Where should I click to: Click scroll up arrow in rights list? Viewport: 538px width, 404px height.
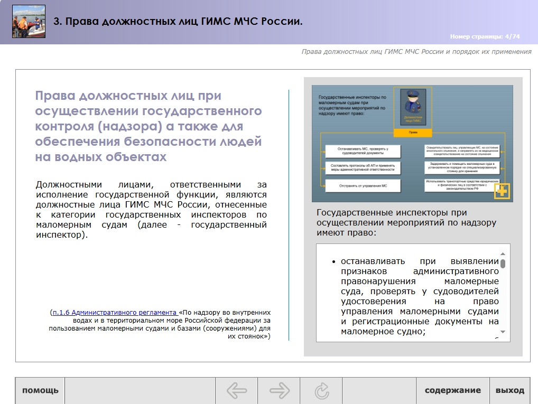(503, 254)
